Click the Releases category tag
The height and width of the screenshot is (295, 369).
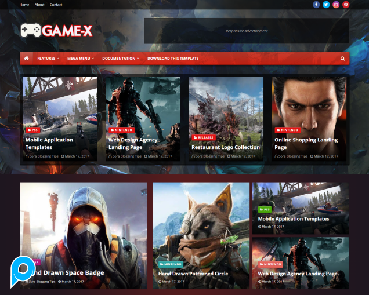[204, 137]
